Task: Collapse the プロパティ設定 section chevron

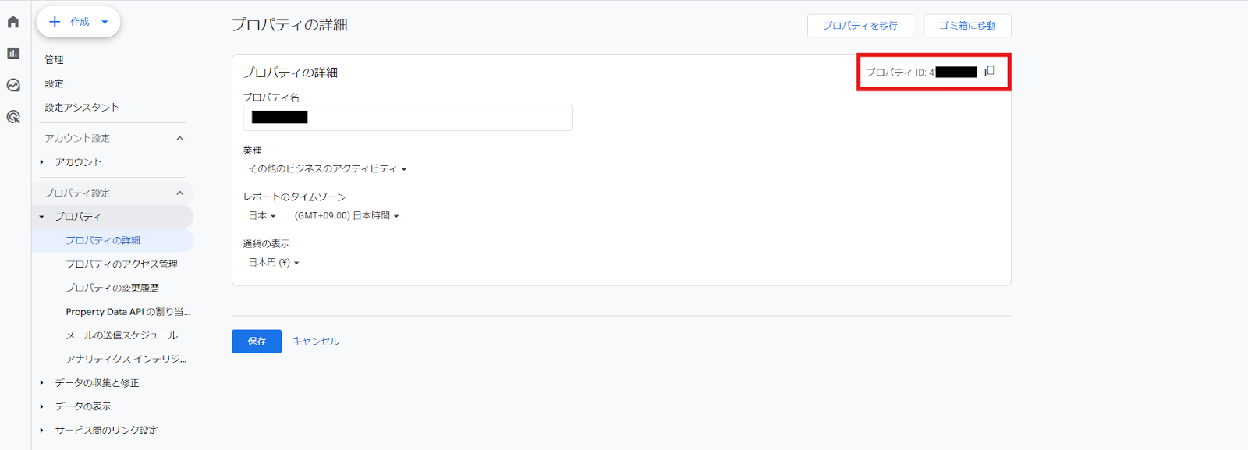Action: tap(180, 193)
